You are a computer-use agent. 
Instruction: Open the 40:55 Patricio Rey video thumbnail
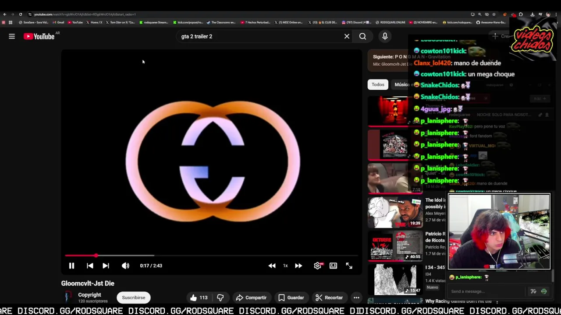[395, 245]
